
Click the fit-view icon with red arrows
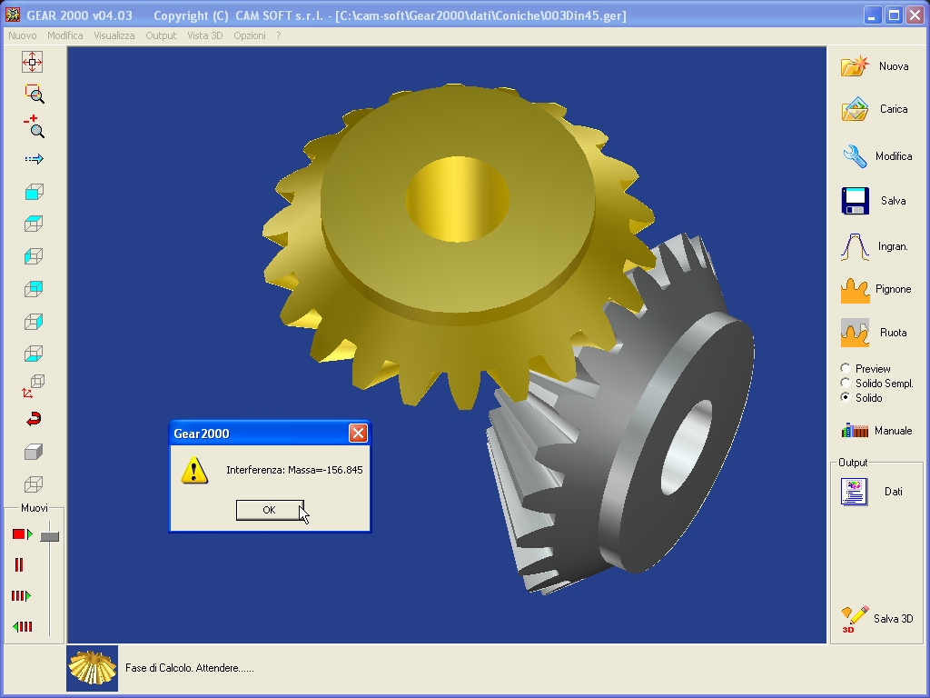(33, 62)
